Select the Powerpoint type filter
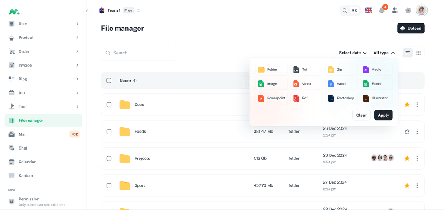Screen dimensions: 444x210 [x=271, y=98]
